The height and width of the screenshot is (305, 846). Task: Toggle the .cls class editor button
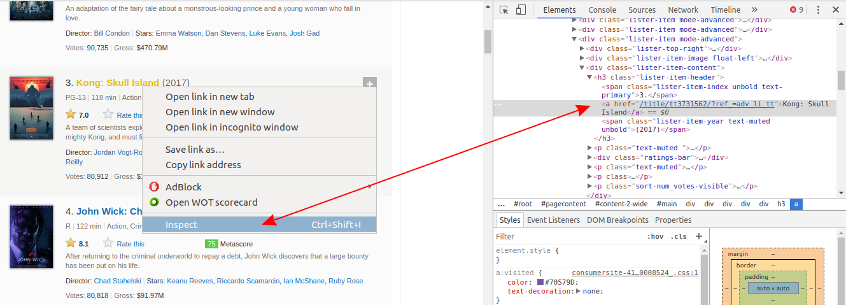(x=679, y=236)
